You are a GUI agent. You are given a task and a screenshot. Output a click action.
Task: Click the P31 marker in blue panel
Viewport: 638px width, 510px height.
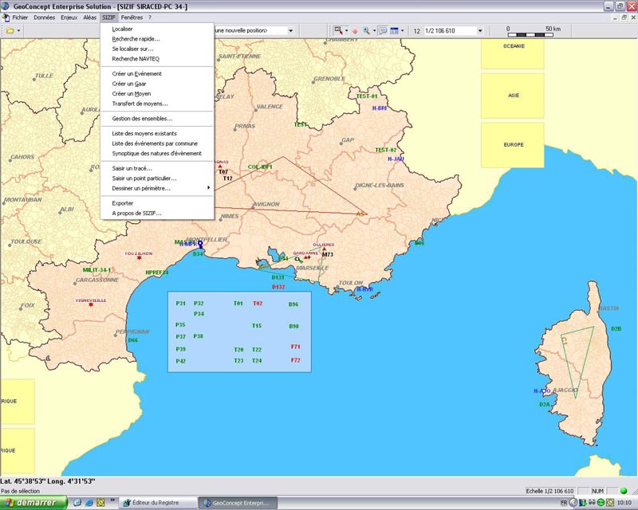pyautogui.click(x=181, y=304)
